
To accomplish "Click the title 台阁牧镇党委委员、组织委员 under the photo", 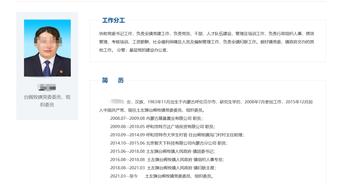I will pos(47,100).
